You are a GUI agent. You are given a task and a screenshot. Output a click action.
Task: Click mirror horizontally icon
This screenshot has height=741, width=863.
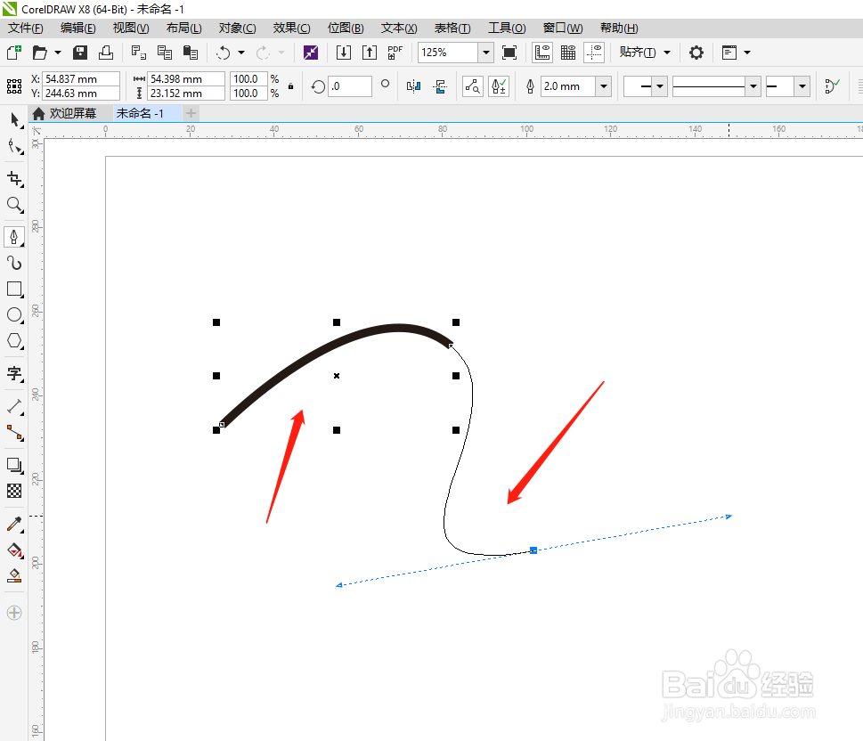pos(413,85)
